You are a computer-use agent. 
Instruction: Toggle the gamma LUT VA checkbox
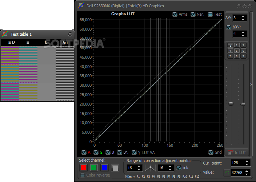tap(134, 152)
